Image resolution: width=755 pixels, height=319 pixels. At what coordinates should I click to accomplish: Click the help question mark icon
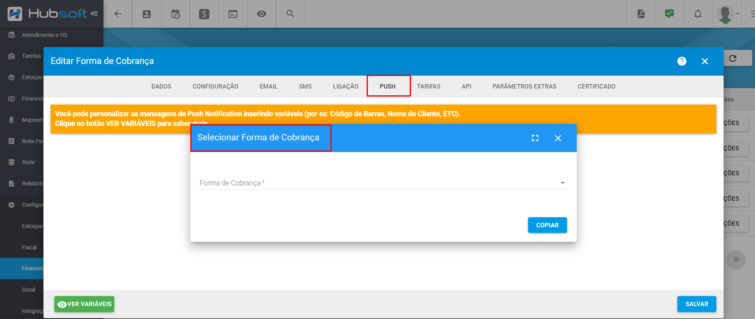click(x=682, y=61)
